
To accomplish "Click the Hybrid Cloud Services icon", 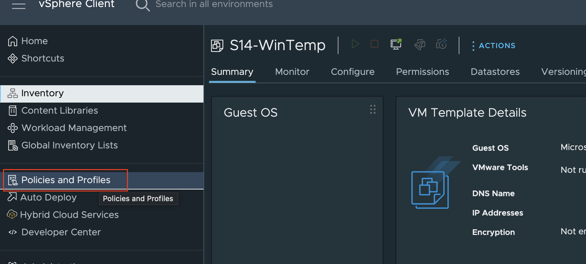I will [x=12, y=215].
